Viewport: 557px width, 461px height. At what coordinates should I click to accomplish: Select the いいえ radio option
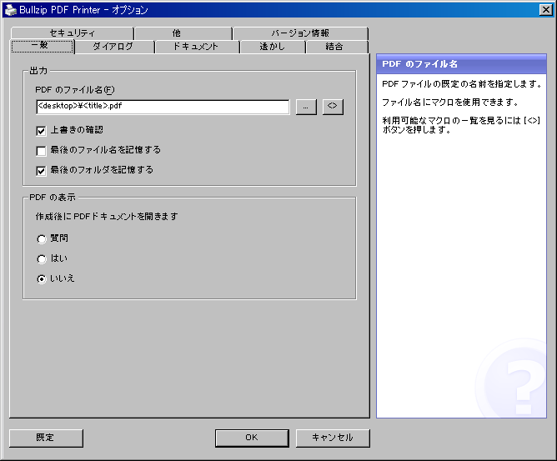coord(41,278)
